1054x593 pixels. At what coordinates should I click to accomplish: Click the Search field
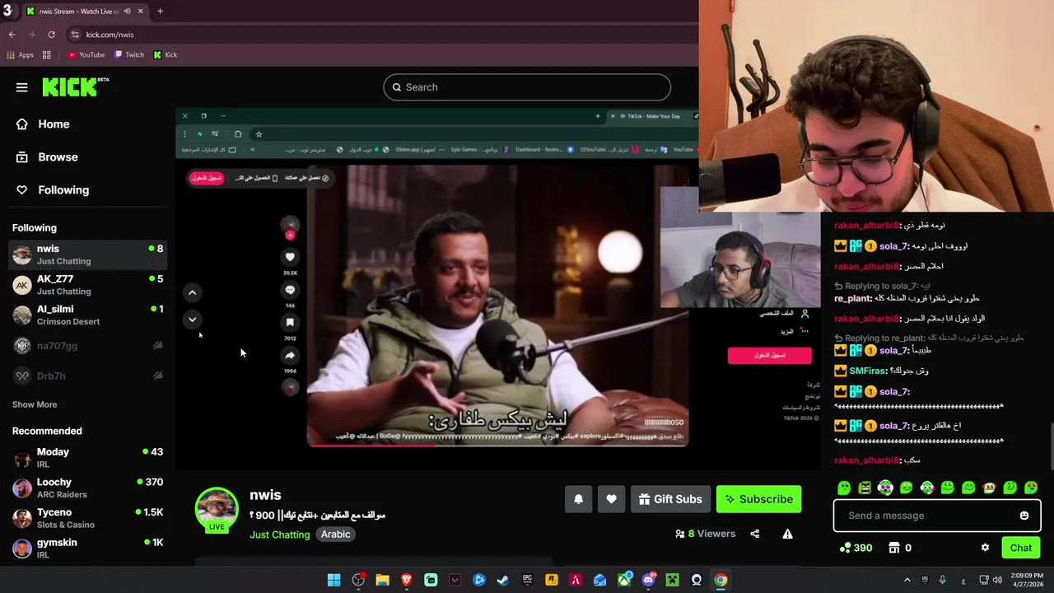[527, 87]
